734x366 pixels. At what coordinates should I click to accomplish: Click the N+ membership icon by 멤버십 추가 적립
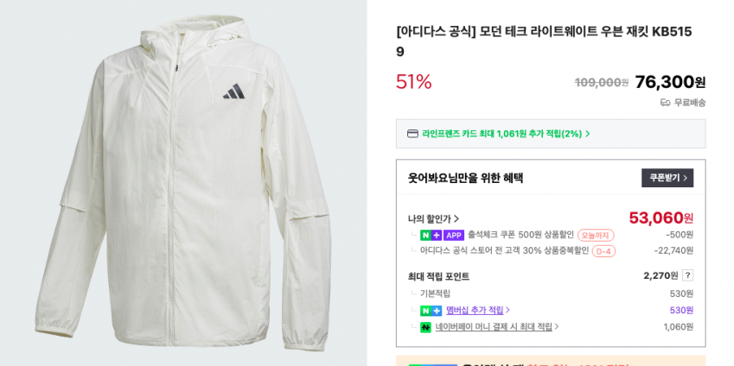coord(431,311)
